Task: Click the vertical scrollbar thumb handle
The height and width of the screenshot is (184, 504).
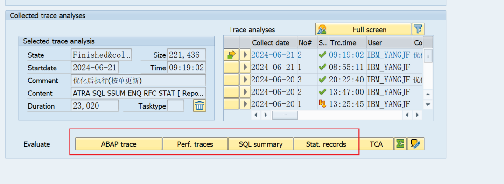Action: coord(428,56)
